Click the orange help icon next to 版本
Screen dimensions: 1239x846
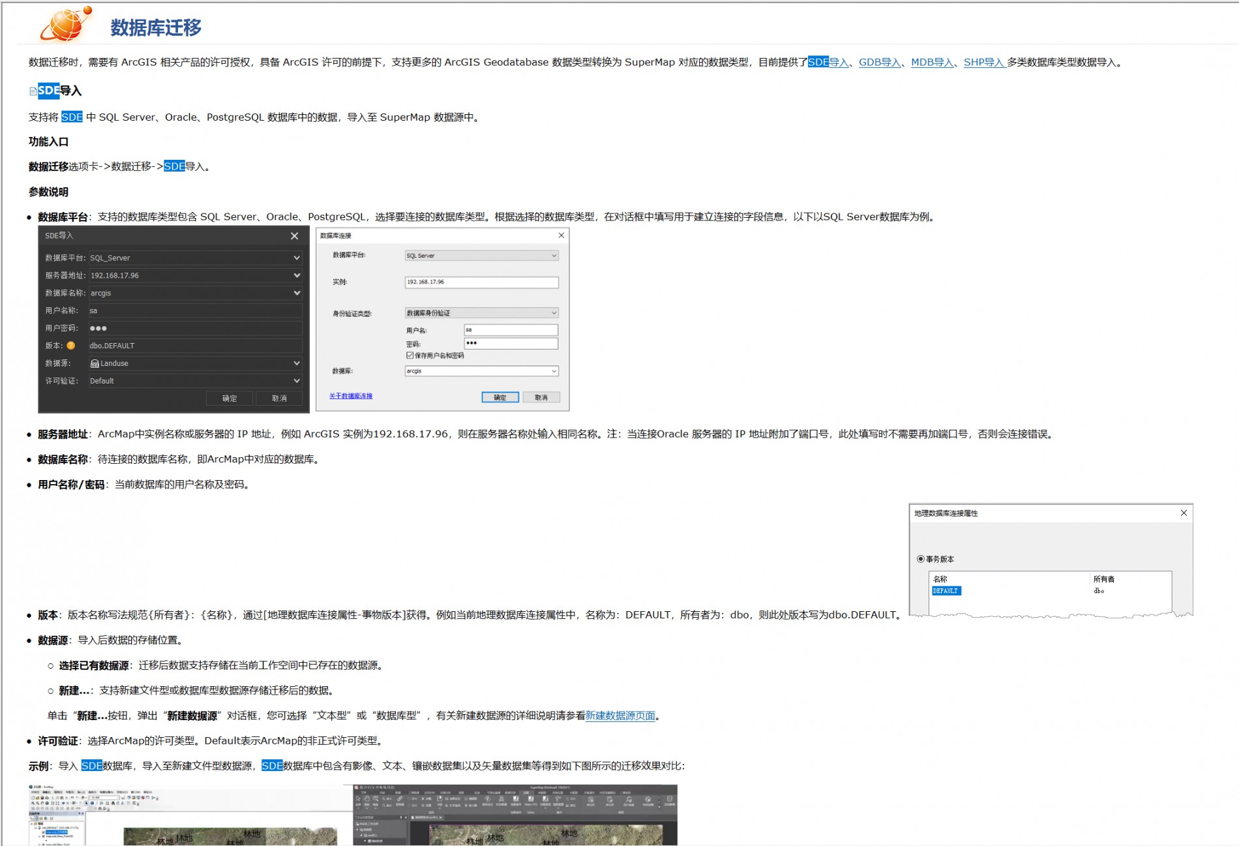click(x=71, y=346)
